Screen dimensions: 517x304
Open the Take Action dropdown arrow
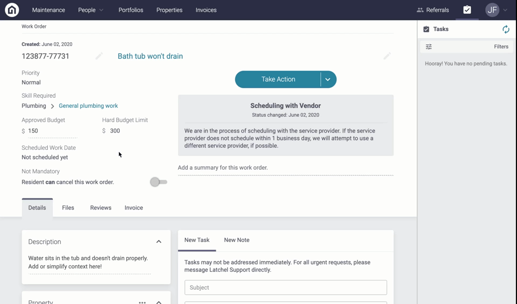click(328, 79)
